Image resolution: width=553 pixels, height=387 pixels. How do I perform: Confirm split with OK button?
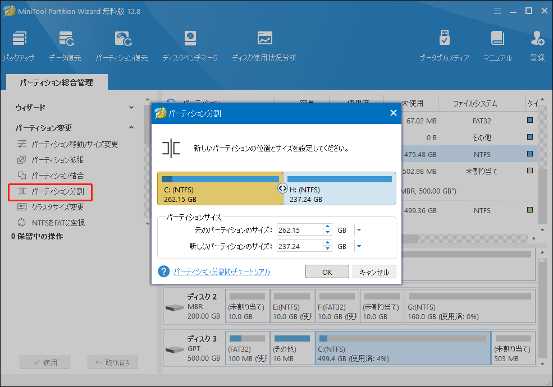[x=327, y=272]
